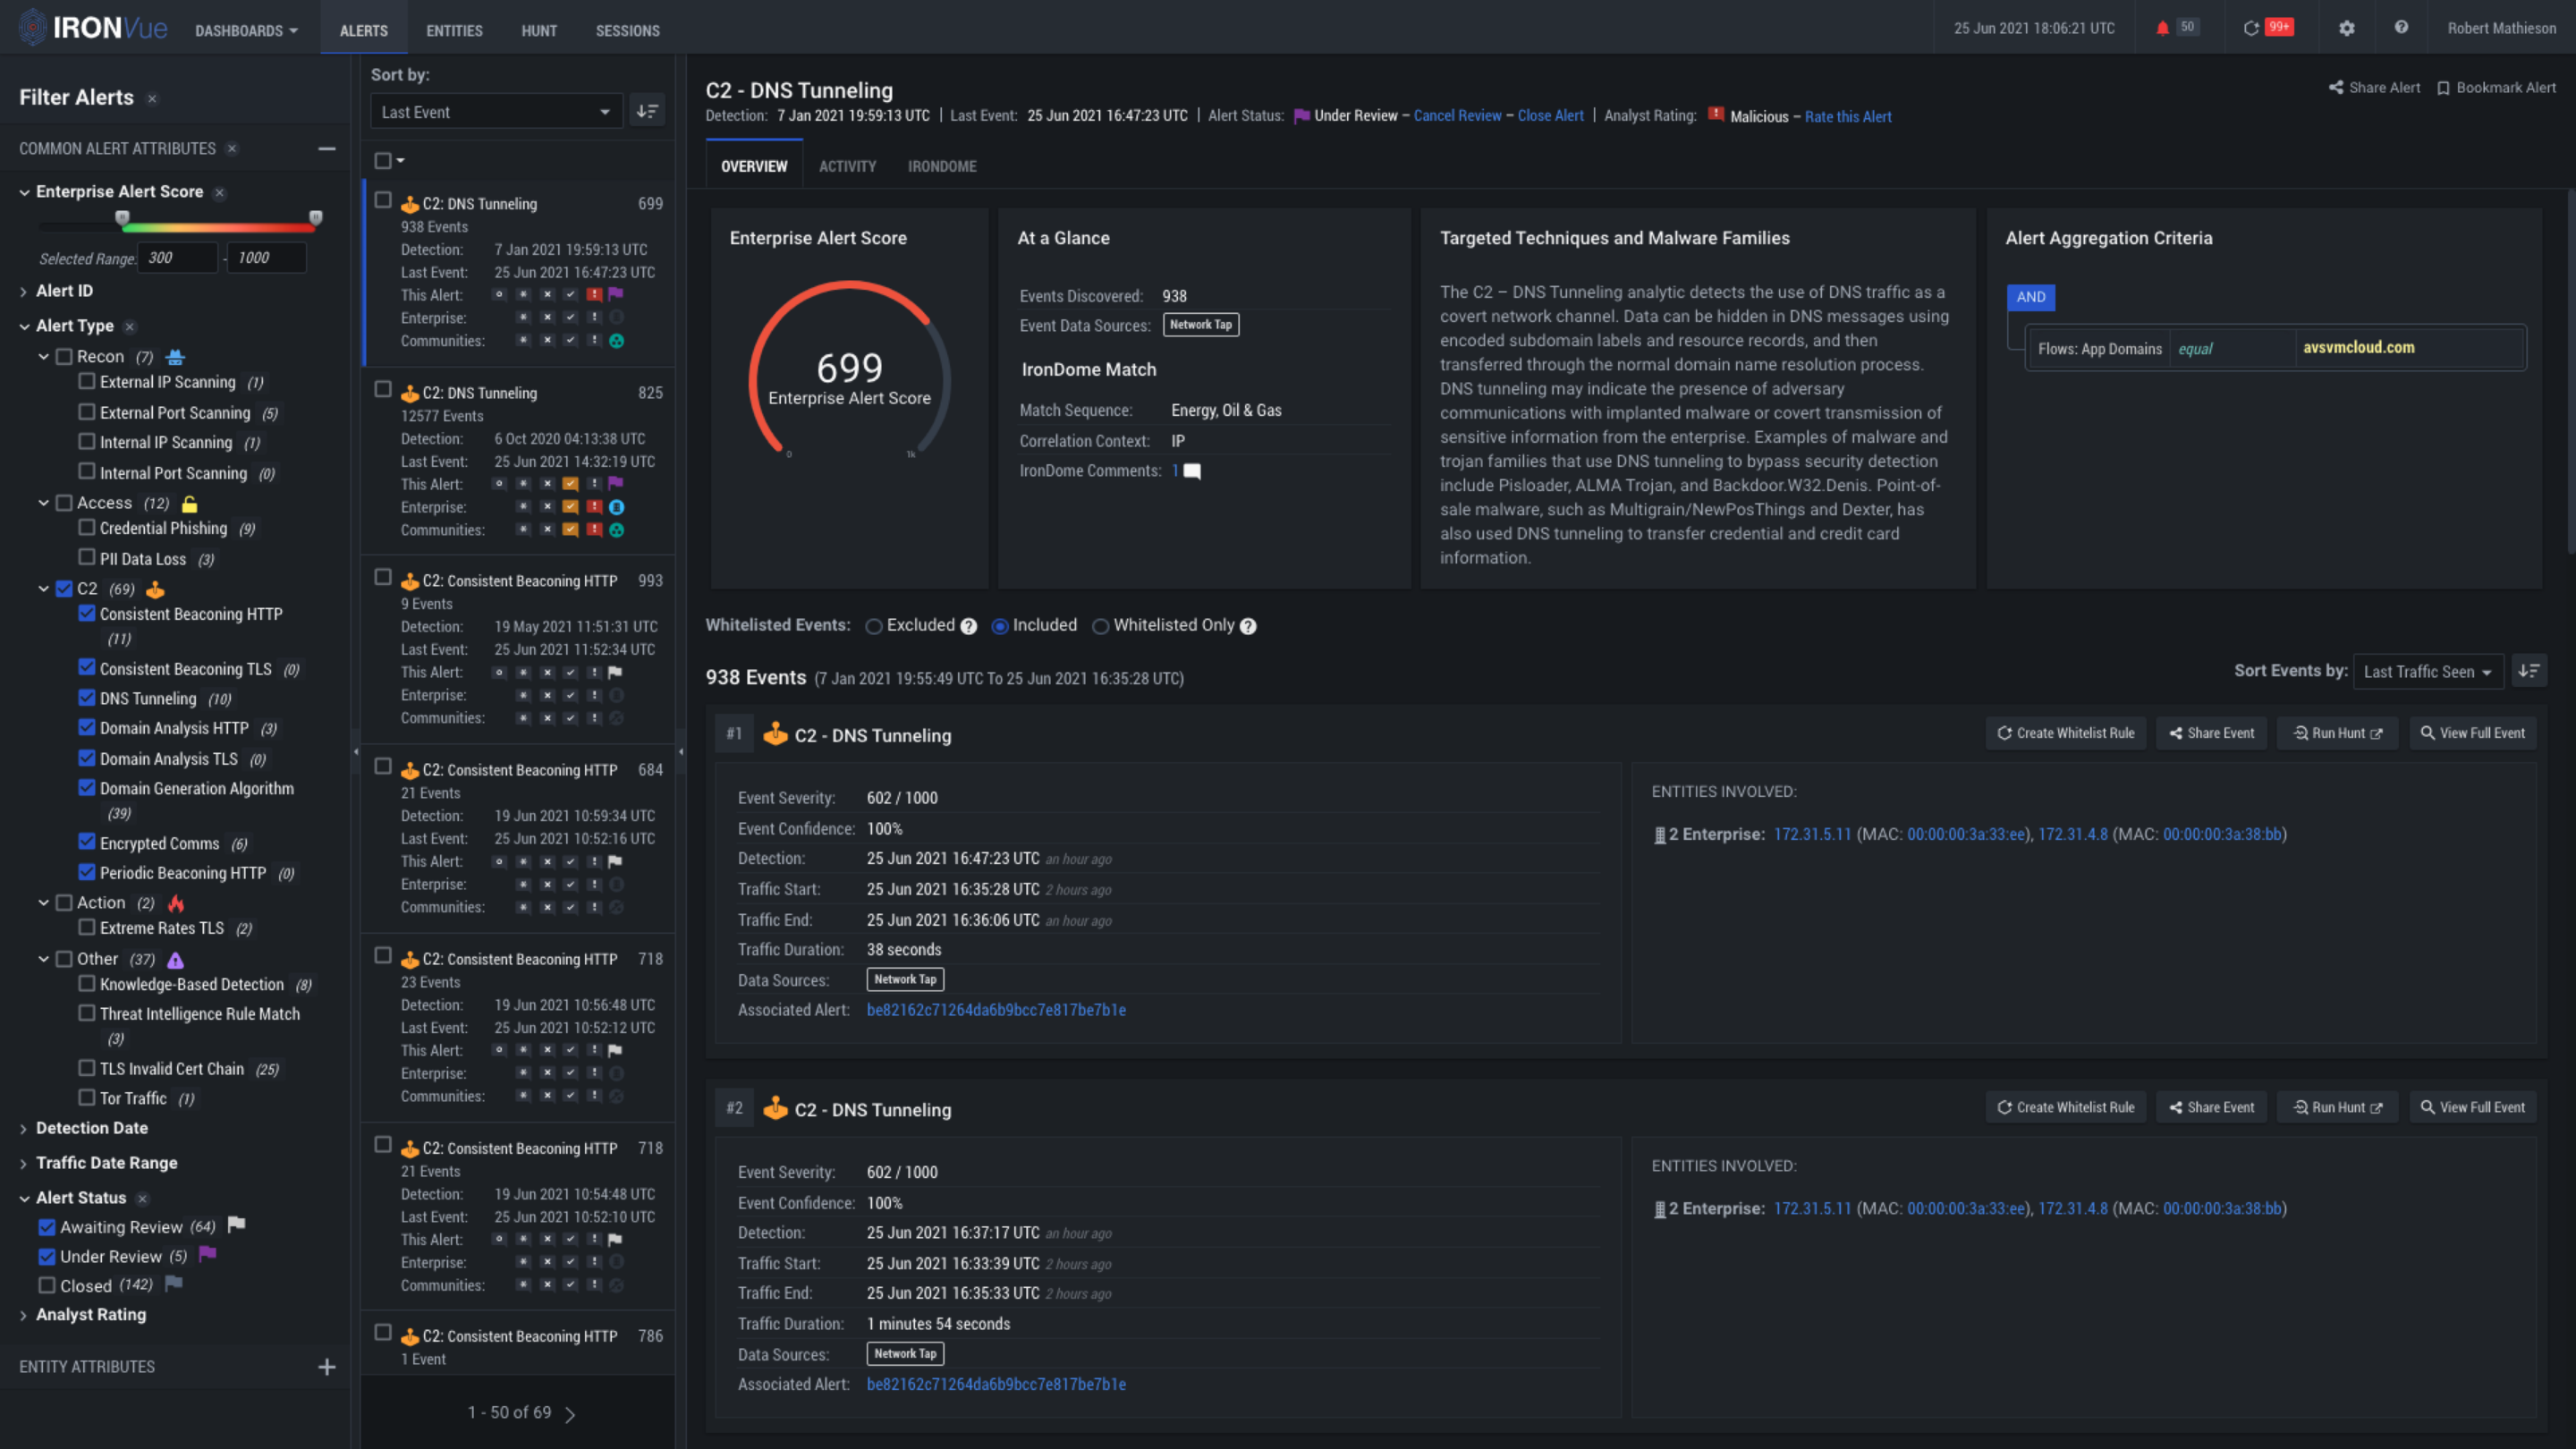
Task: Open the settings gear icon
Action: click(x=2346, y=28)
